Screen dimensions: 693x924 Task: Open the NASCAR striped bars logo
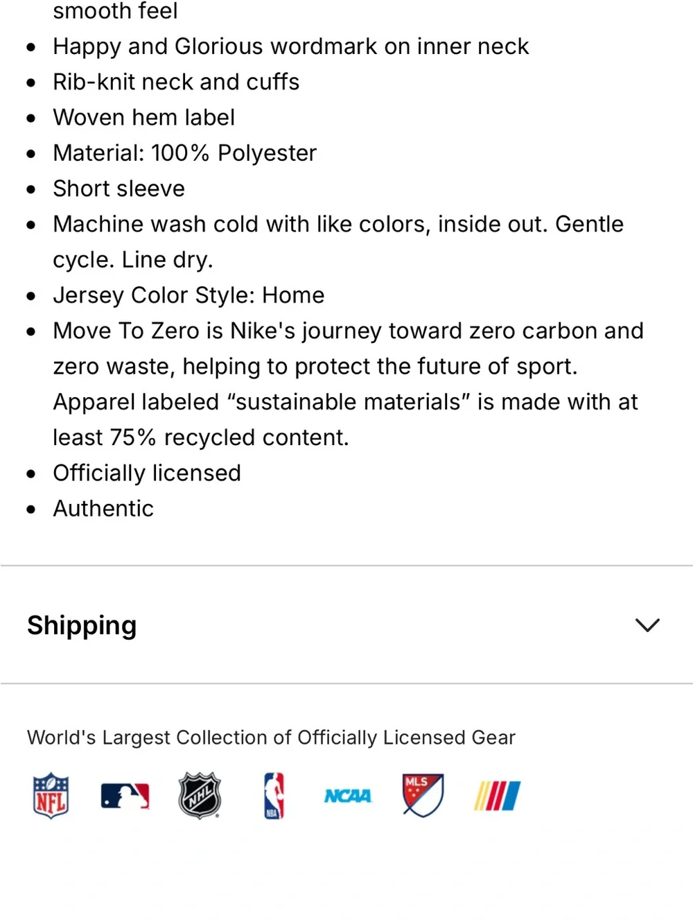coord(497,796)
